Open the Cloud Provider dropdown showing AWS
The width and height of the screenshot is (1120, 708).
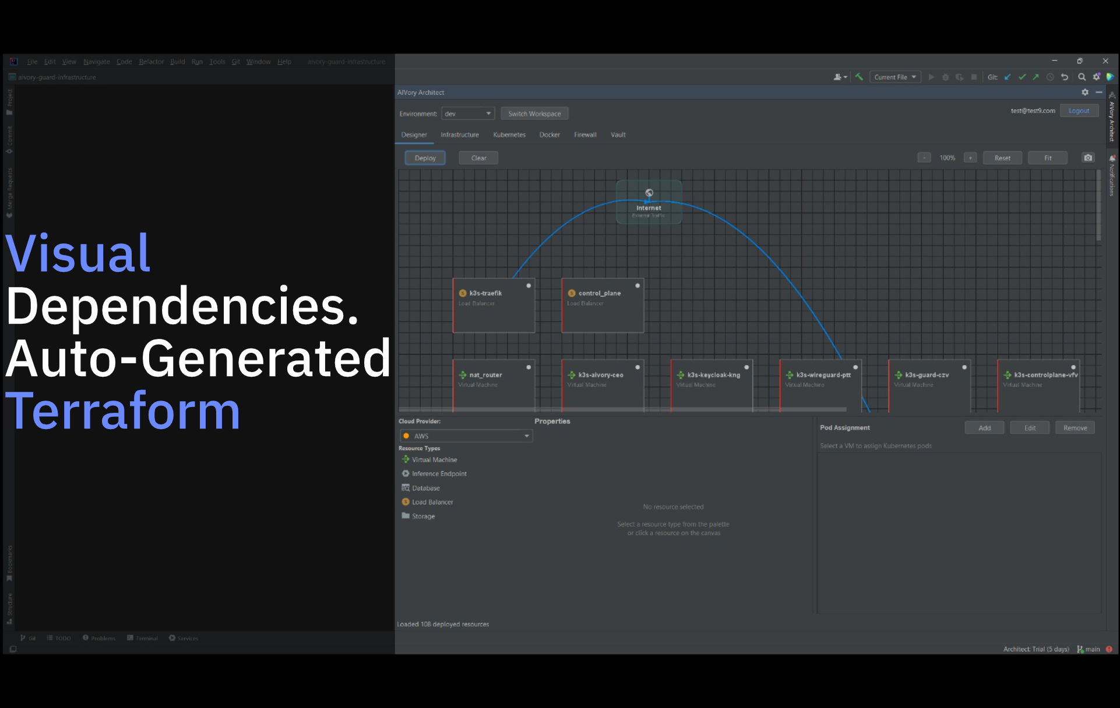pyautogui.click(x=466, y=436)
